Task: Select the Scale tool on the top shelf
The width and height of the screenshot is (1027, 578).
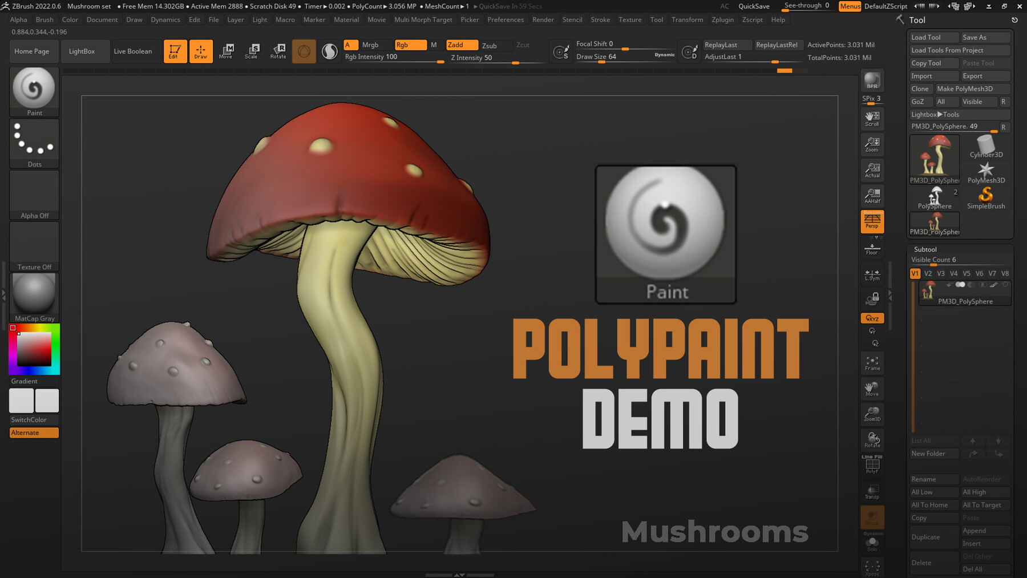Action: (x=253, y=51)
